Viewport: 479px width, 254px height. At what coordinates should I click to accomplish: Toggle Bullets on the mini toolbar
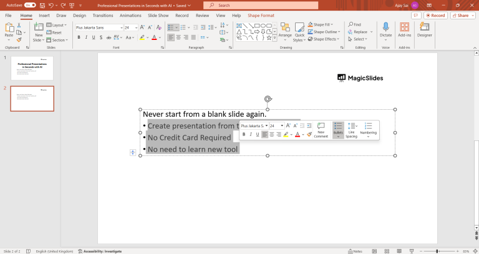[338, 130]
